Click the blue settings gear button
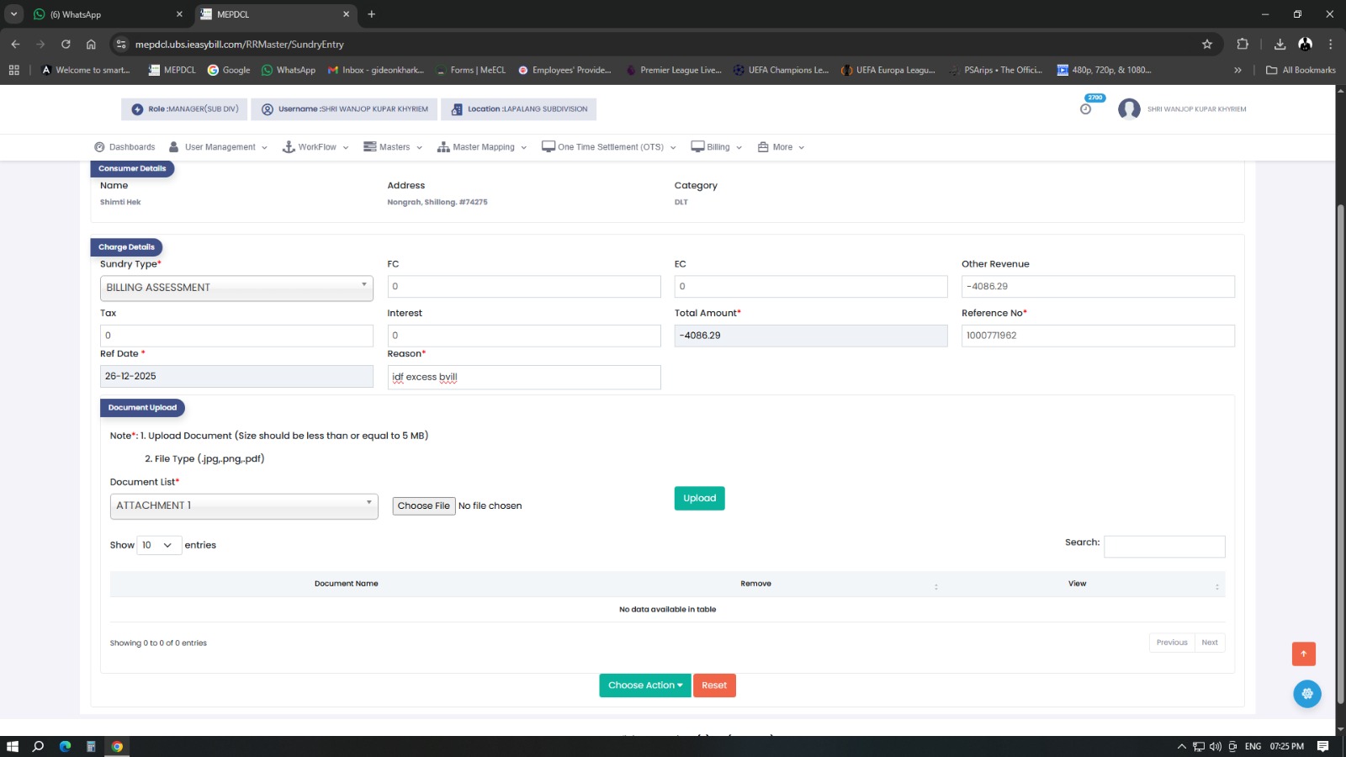1346x757 pixels. pyautogui.click(x=1306, y=694)
